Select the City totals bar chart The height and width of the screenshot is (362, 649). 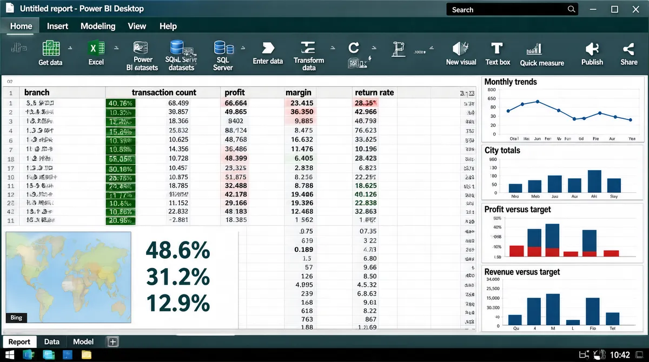click(x=562, y=173)
